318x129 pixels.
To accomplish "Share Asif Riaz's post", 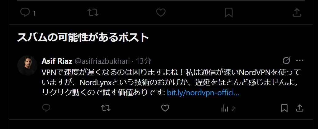I will pos(300,108).
